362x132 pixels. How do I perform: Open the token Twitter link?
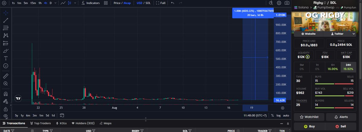pos(337,34)
